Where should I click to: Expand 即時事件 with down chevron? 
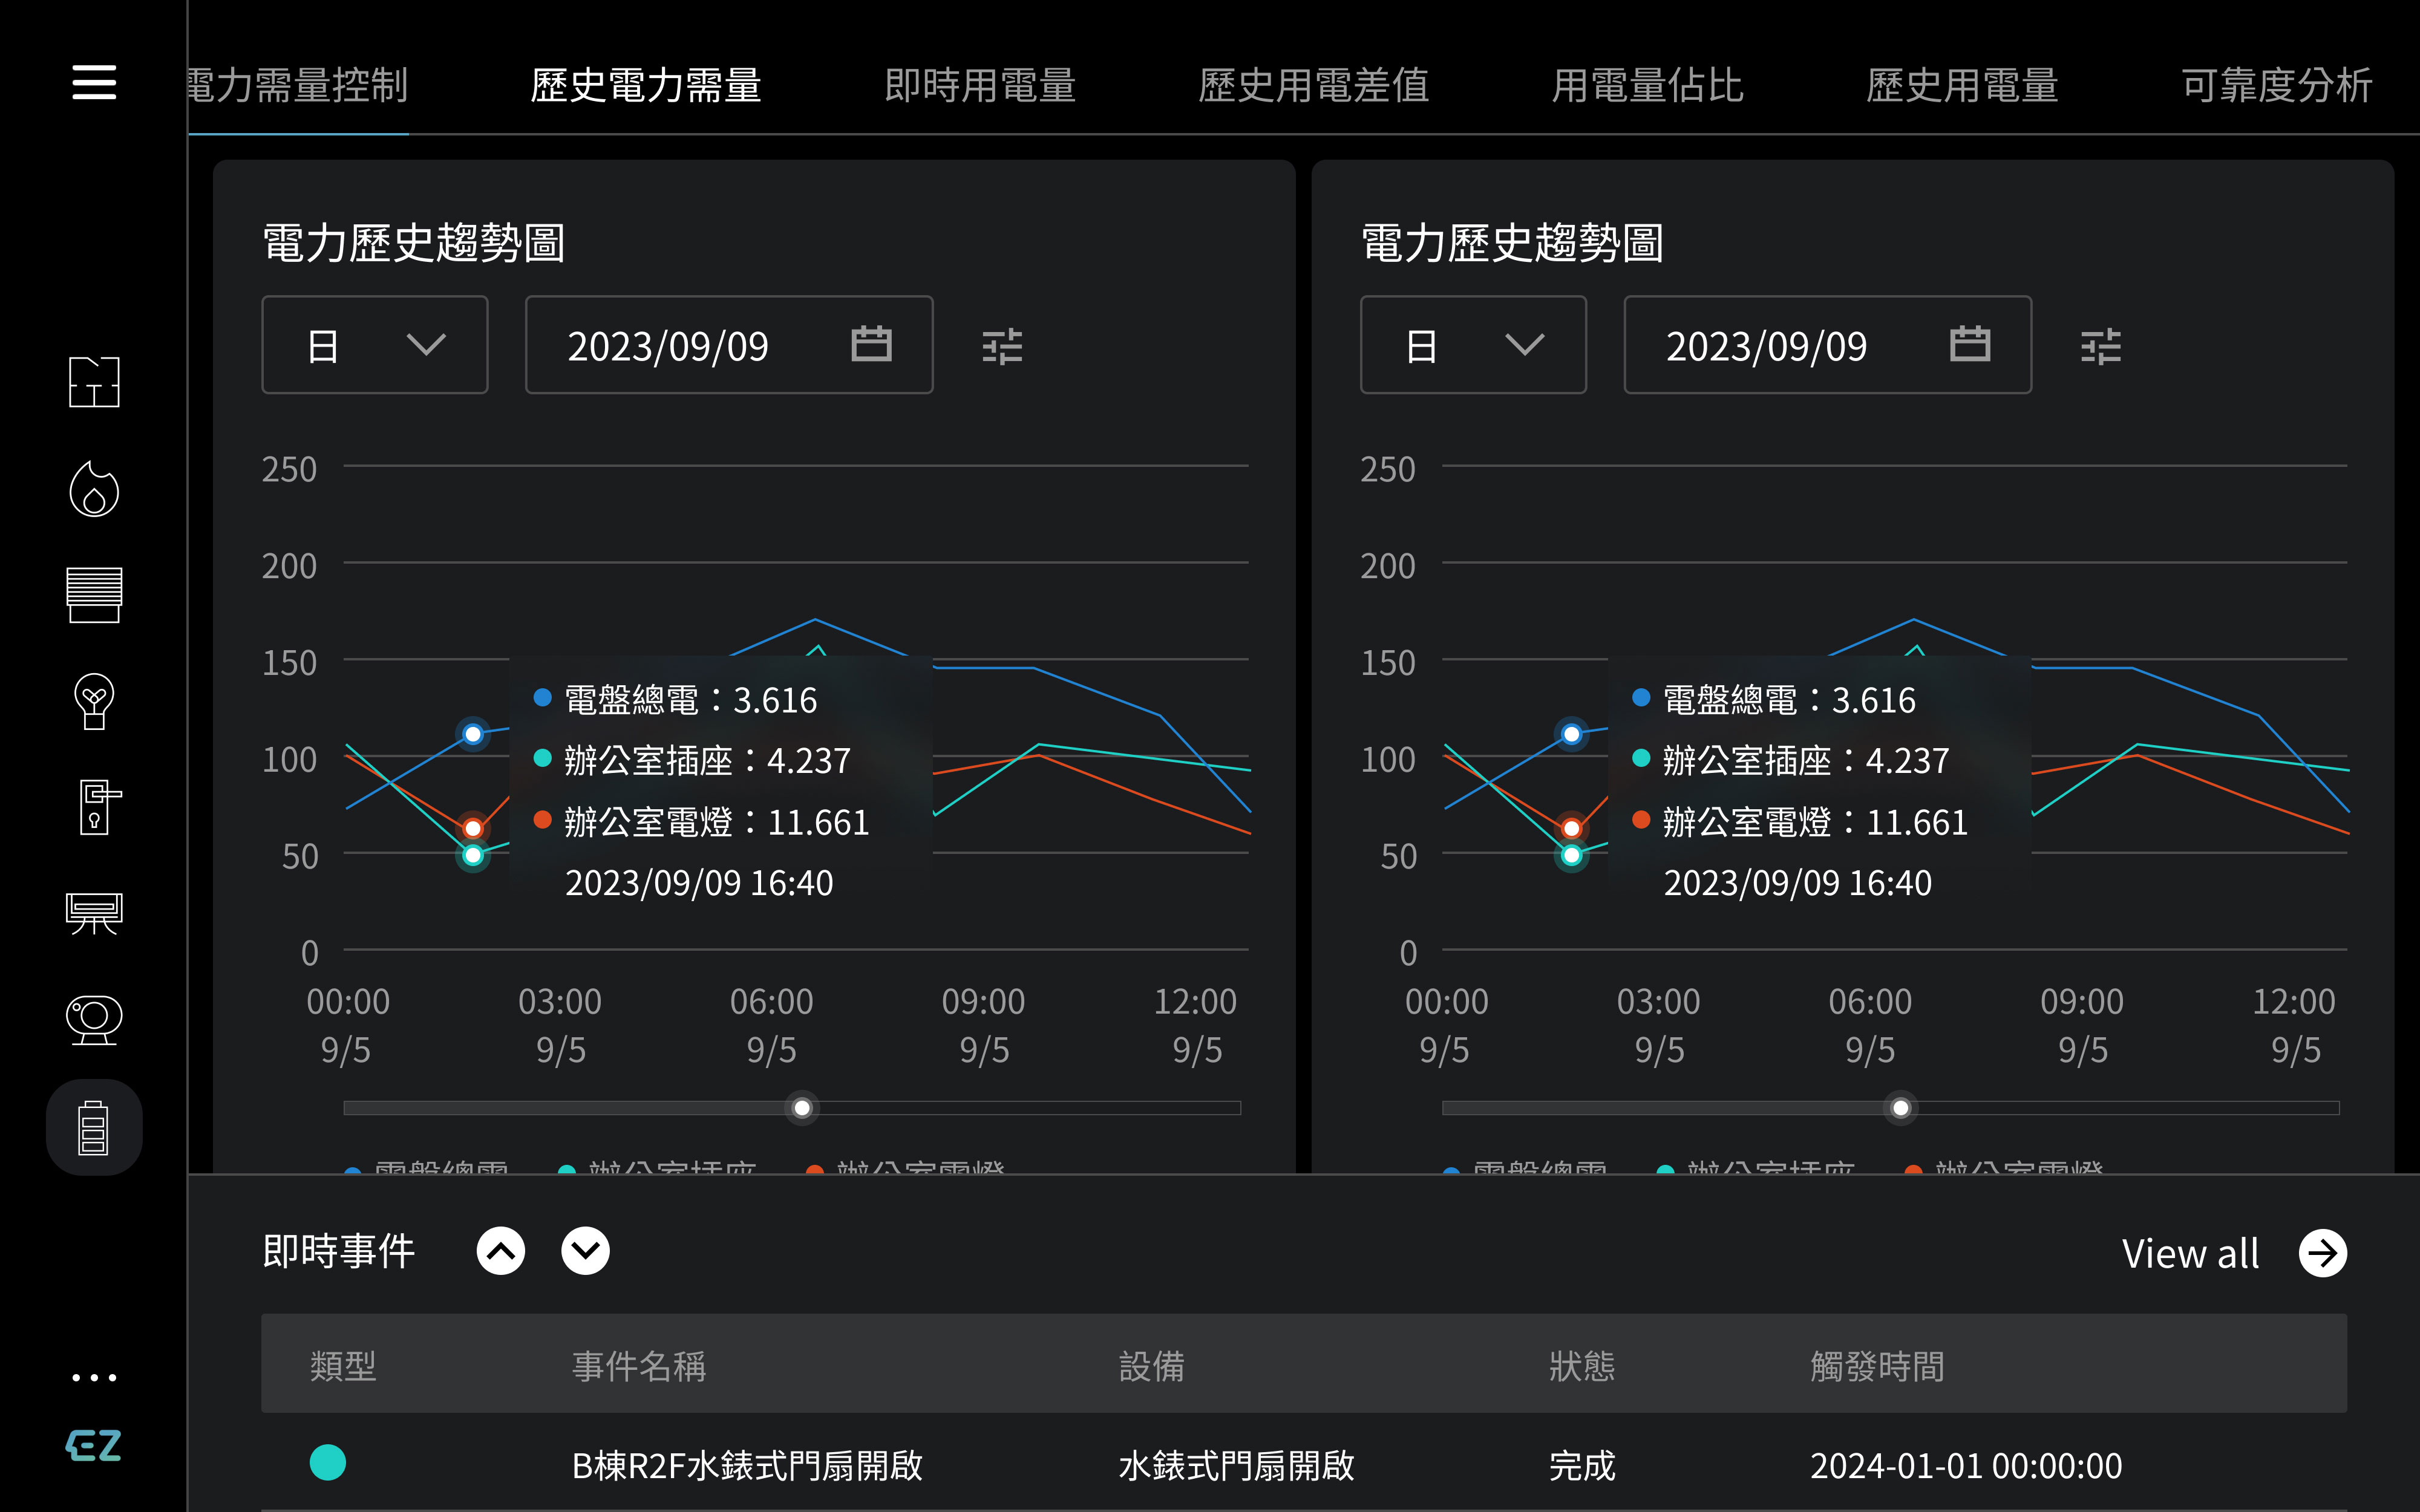click(x=586, y=1251)
